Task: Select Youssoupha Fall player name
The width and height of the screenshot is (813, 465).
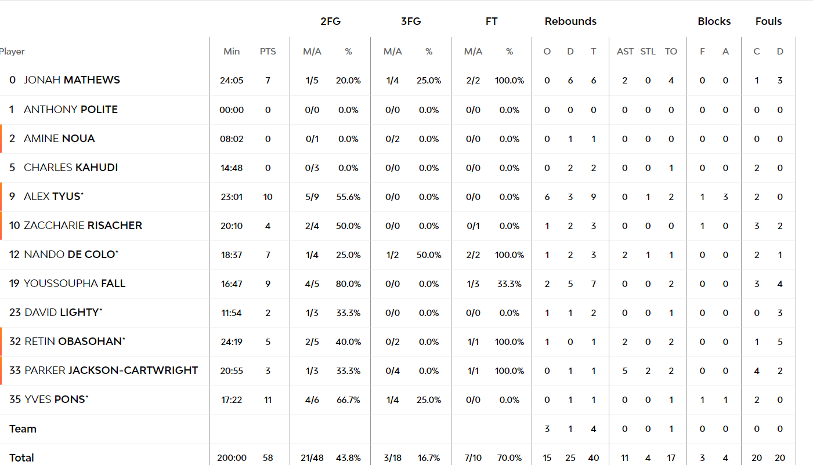Action: [75, 283]
